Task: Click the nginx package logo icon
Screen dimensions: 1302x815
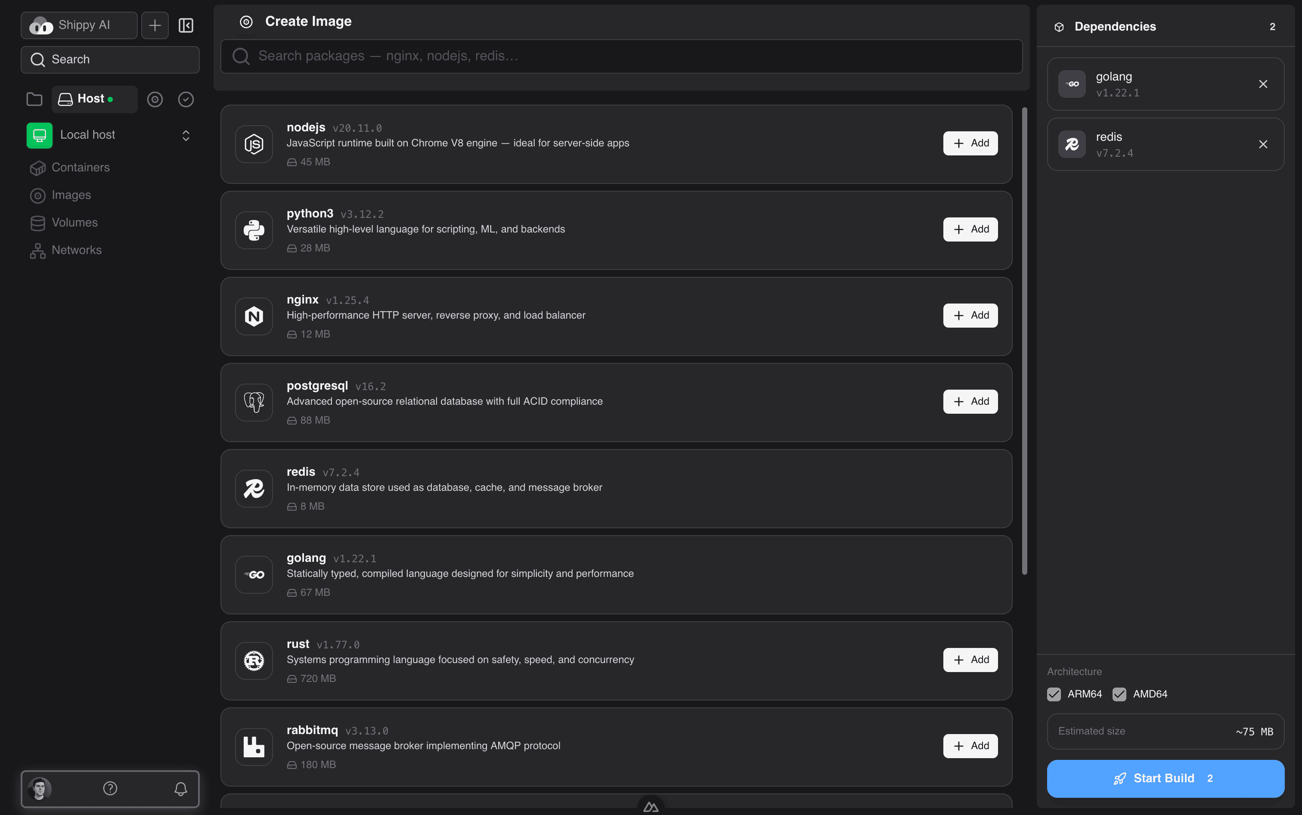Action: point(254,316)
